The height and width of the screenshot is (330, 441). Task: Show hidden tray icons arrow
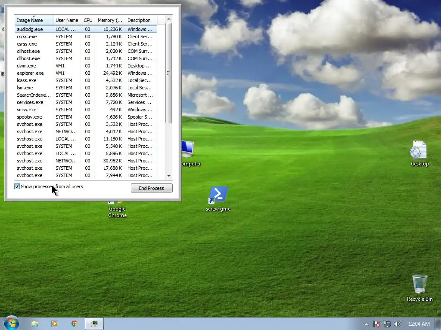coord(366,324)
